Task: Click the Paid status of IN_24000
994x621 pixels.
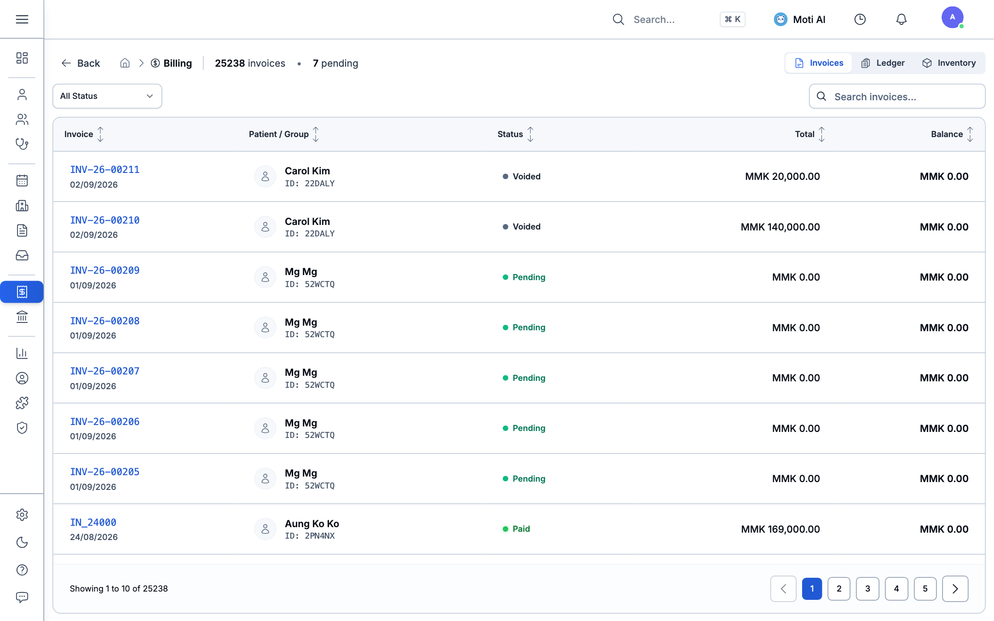Action: point(516,529)
